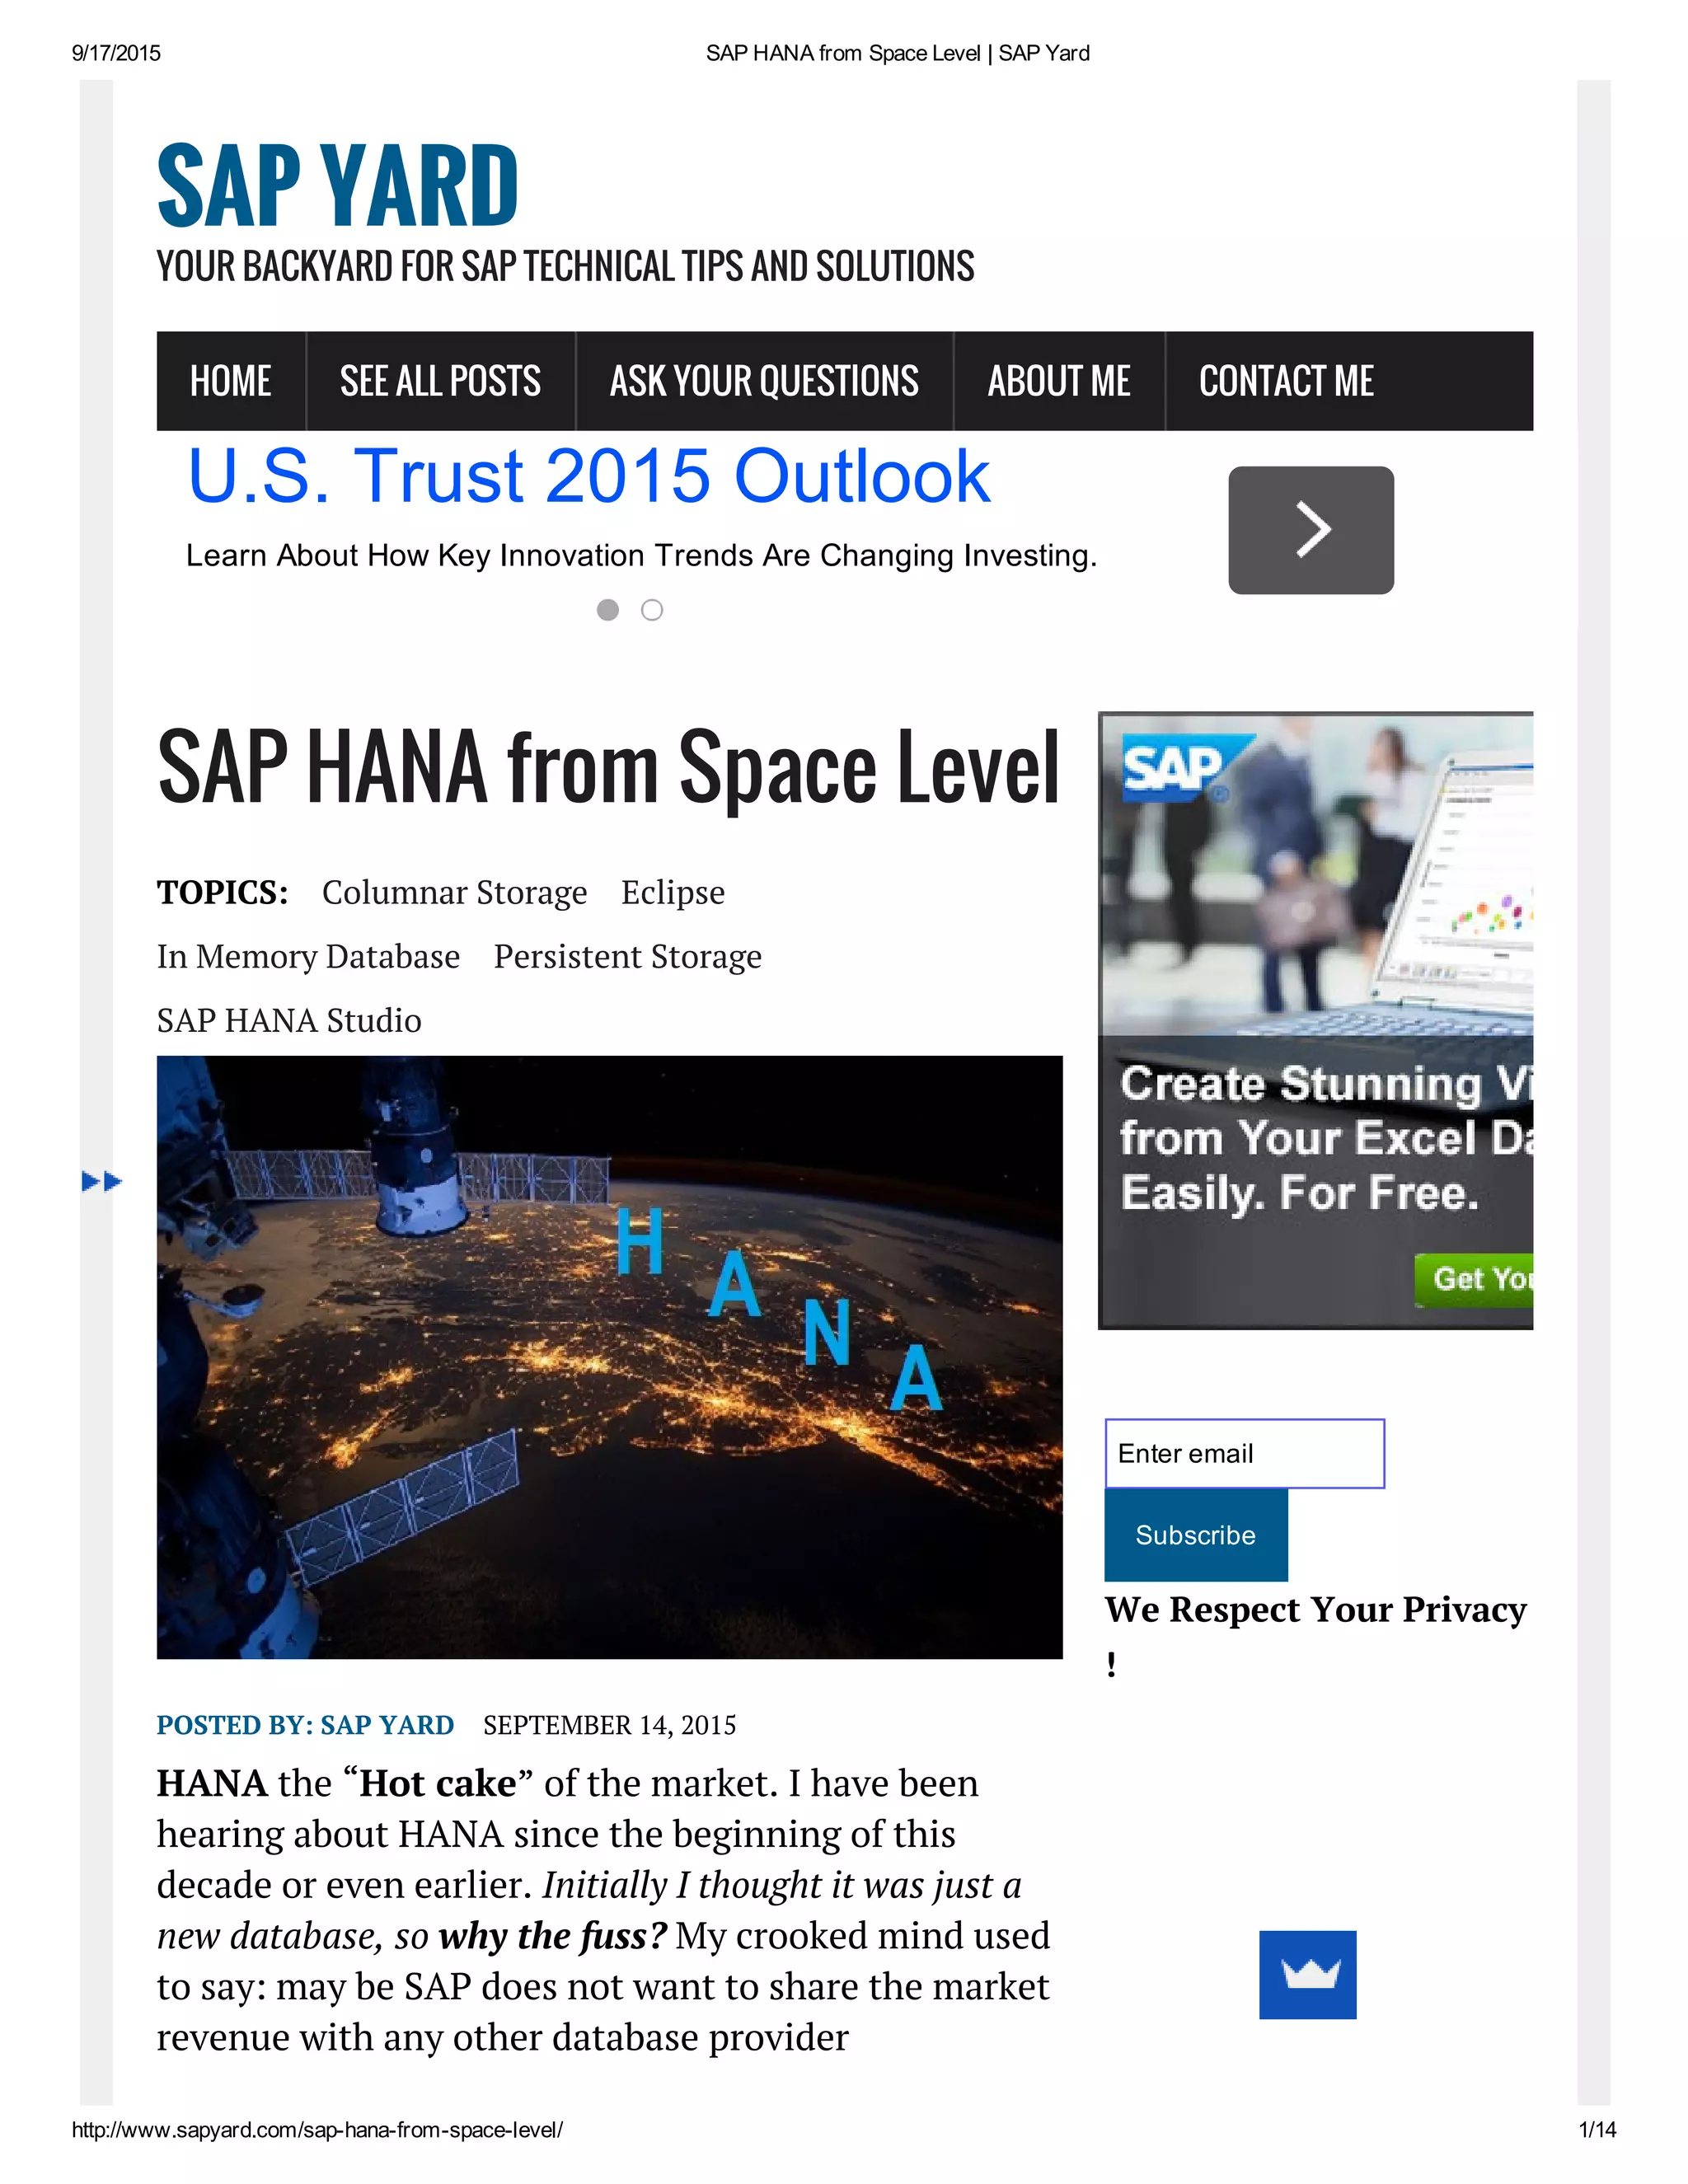Image resolution: width=1688 pixels, height=2184 pixels.
Task: Open the U.S. Trust 2015 Outlook ad
Action: (589, 475)
